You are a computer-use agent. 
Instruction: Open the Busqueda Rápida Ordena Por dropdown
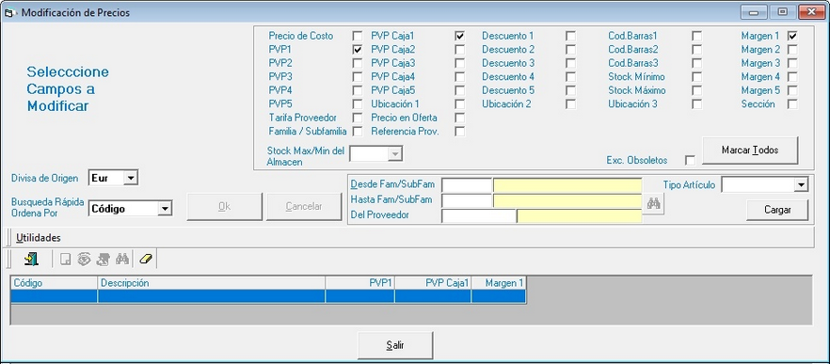(166, 209)
